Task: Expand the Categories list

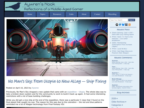Action: [x=117, y=105]
